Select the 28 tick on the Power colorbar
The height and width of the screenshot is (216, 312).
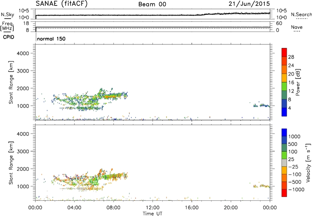point(291,57)
